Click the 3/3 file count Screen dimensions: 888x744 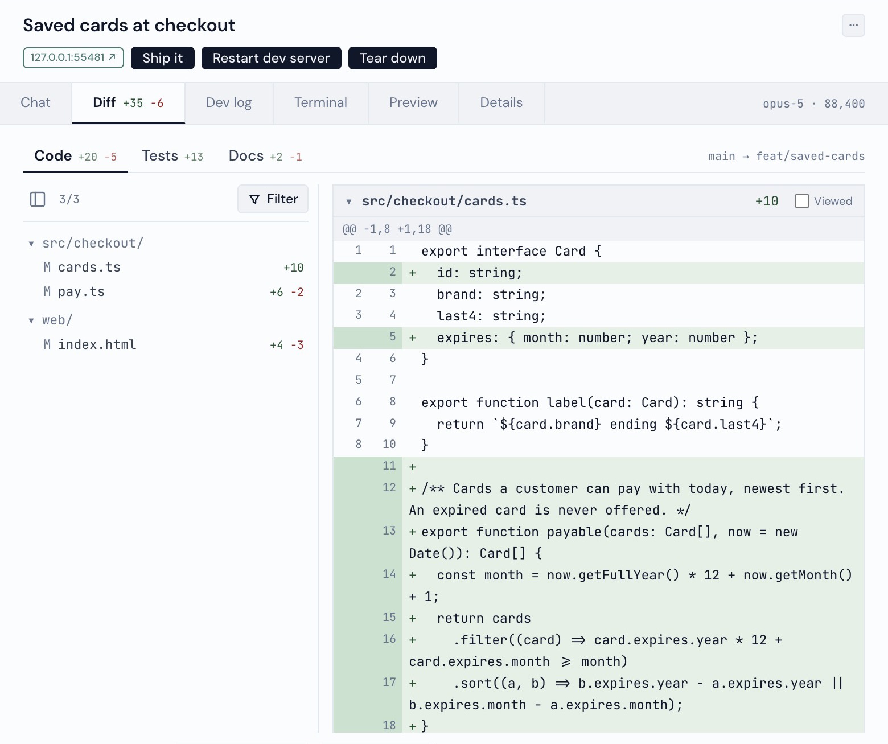[69, 199]
